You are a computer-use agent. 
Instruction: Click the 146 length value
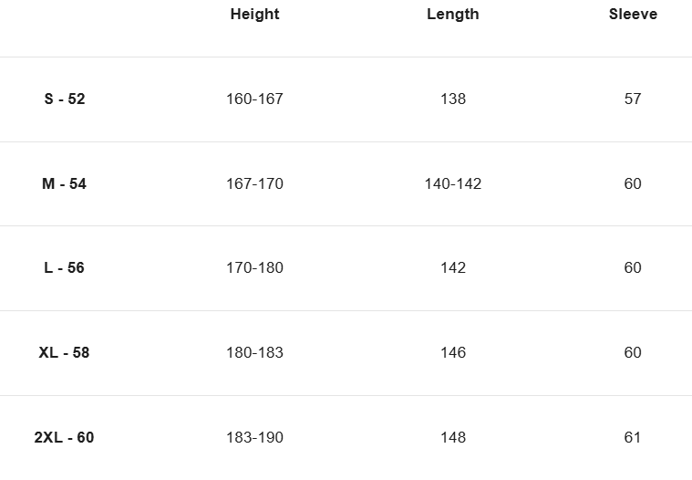[x=452, y=352]
